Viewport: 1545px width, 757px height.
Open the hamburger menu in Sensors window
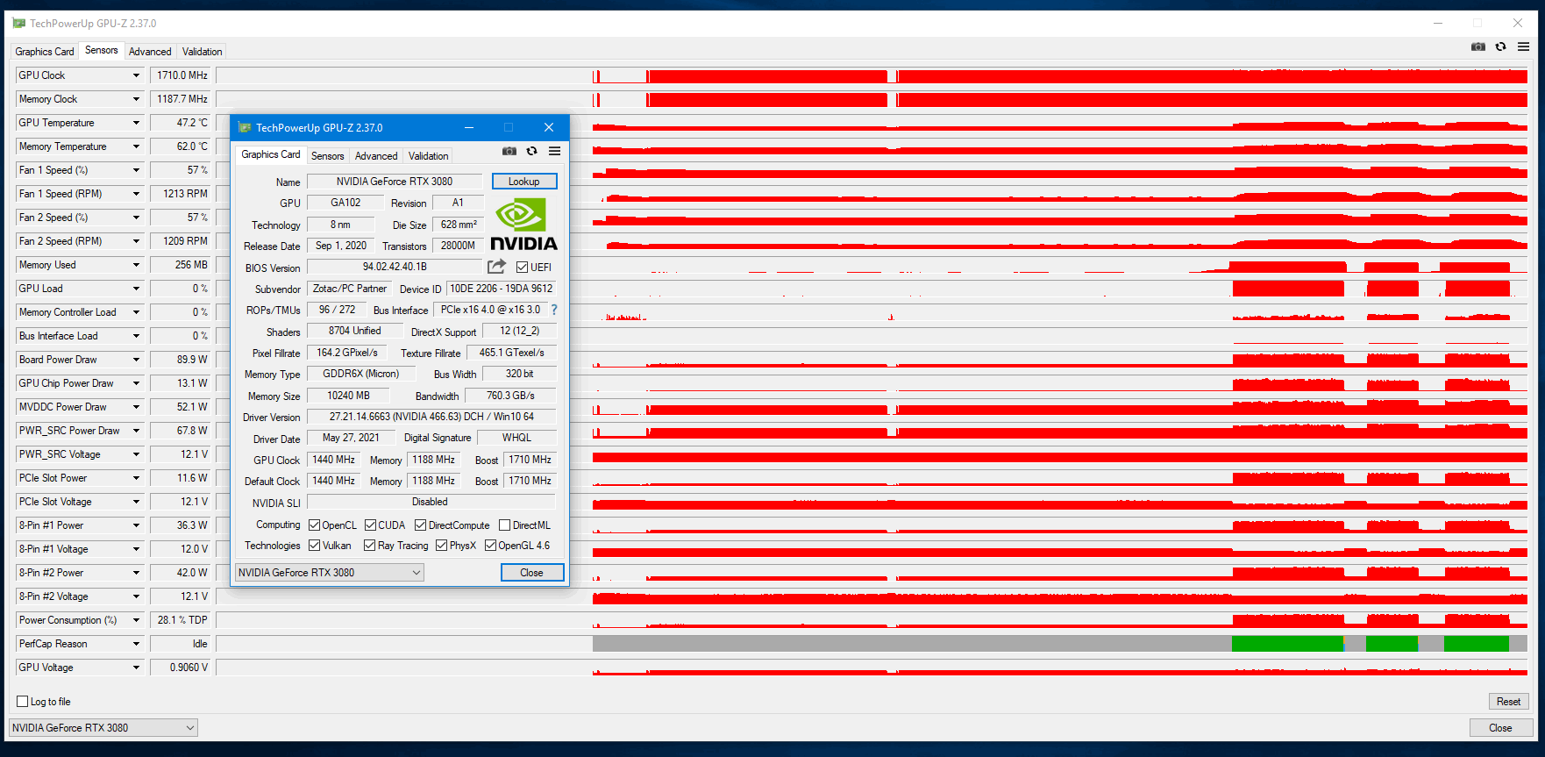[1523, 46]
